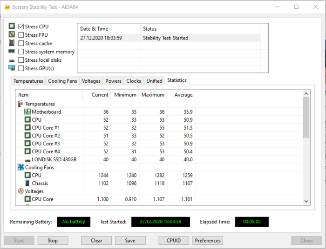Click the CPU Core #3 chip icon

[x=27, y=143]
